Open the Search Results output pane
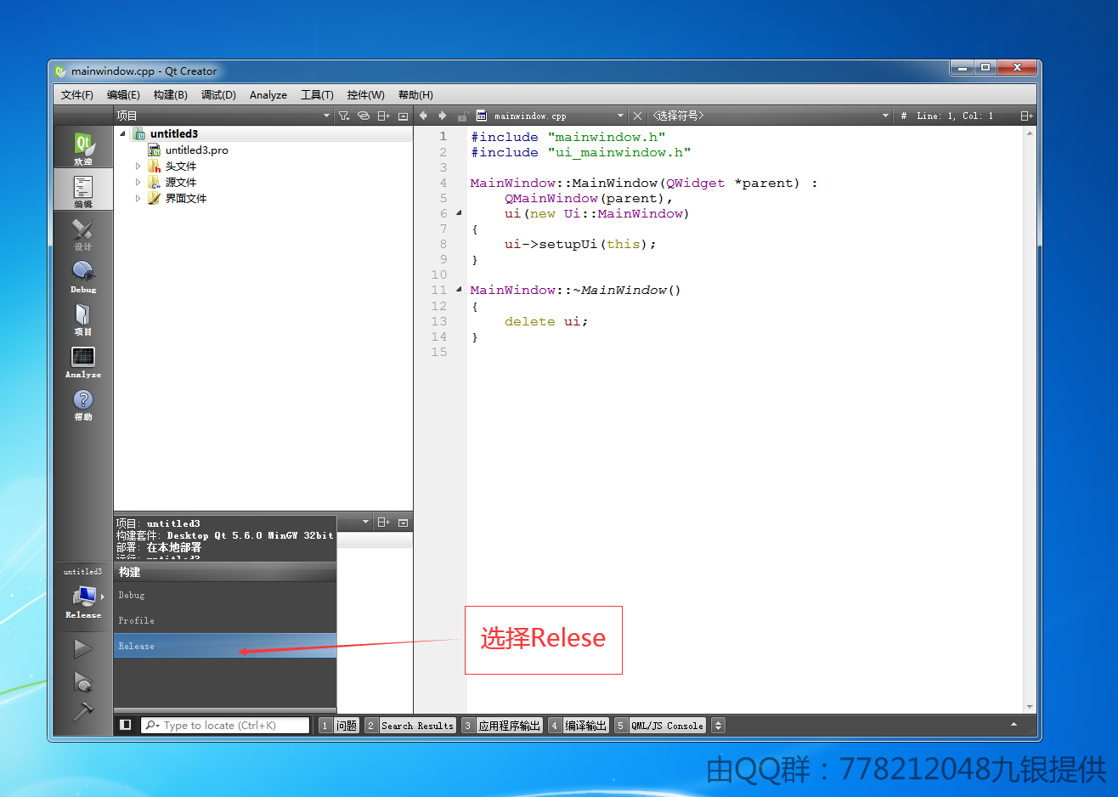Image resolution: width=1118 pixels, height=797 pixels. pos(410,725)
